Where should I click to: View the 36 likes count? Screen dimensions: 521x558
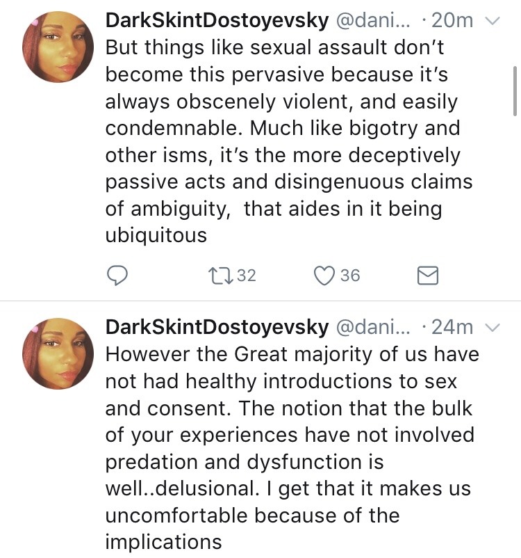[x=350, y=276]
